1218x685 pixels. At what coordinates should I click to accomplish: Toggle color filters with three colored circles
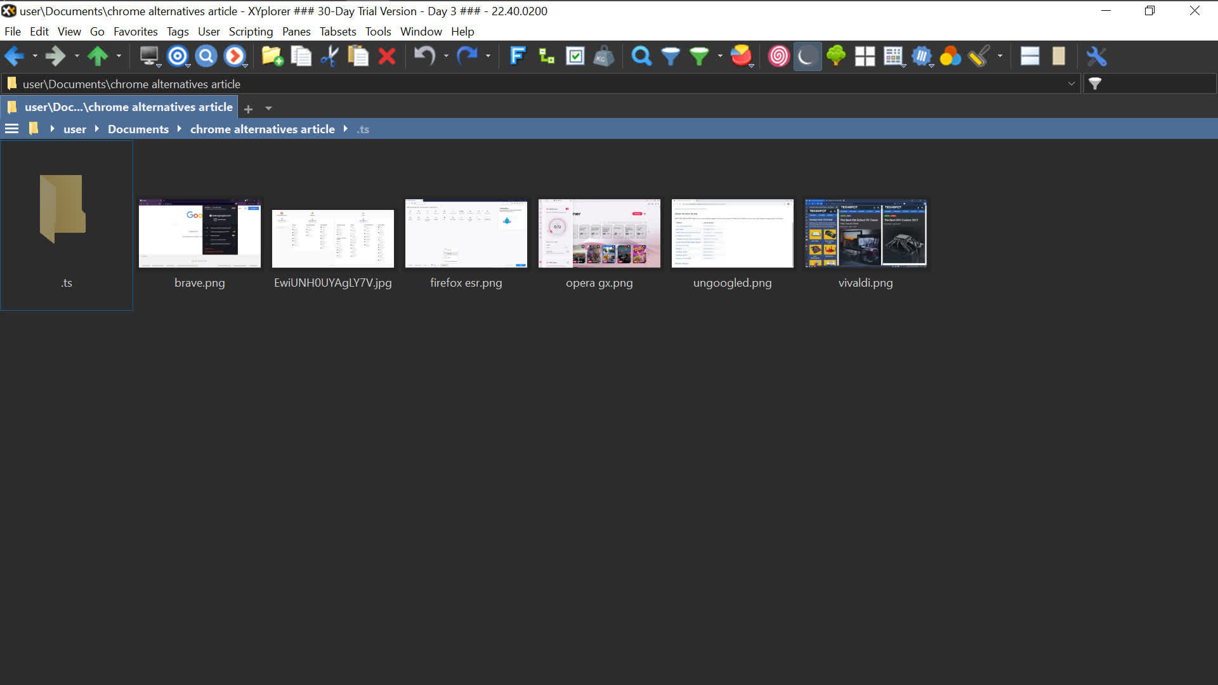tap(950, 56)
